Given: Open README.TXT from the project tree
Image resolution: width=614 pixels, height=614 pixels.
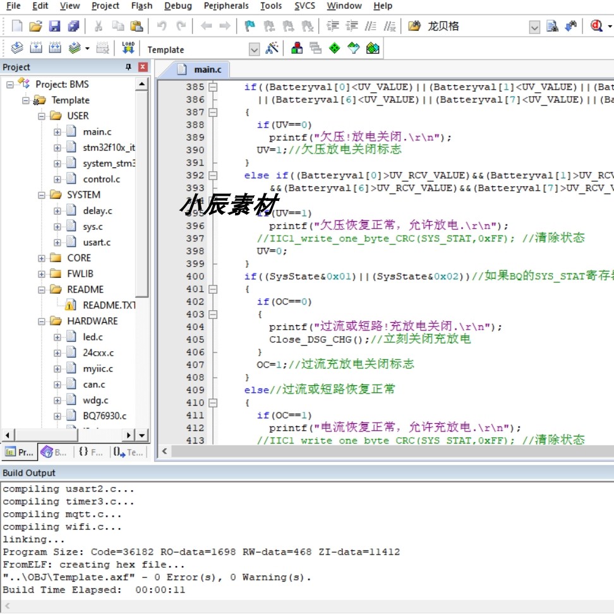Looking at the screenshot, I should [106, 304].
